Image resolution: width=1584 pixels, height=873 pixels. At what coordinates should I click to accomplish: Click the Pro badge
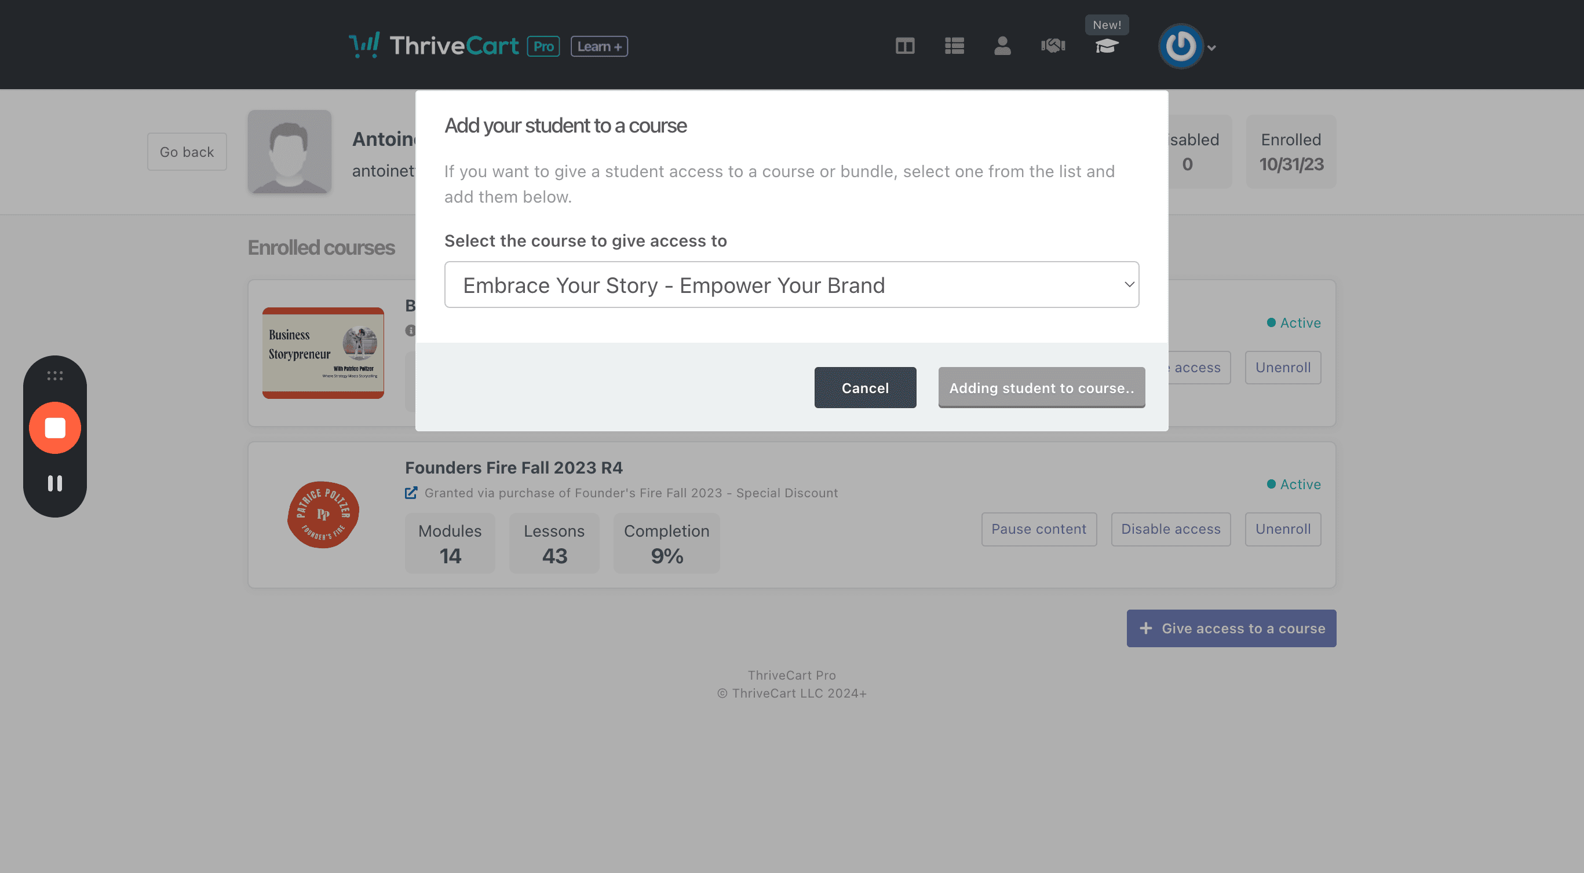543,46
